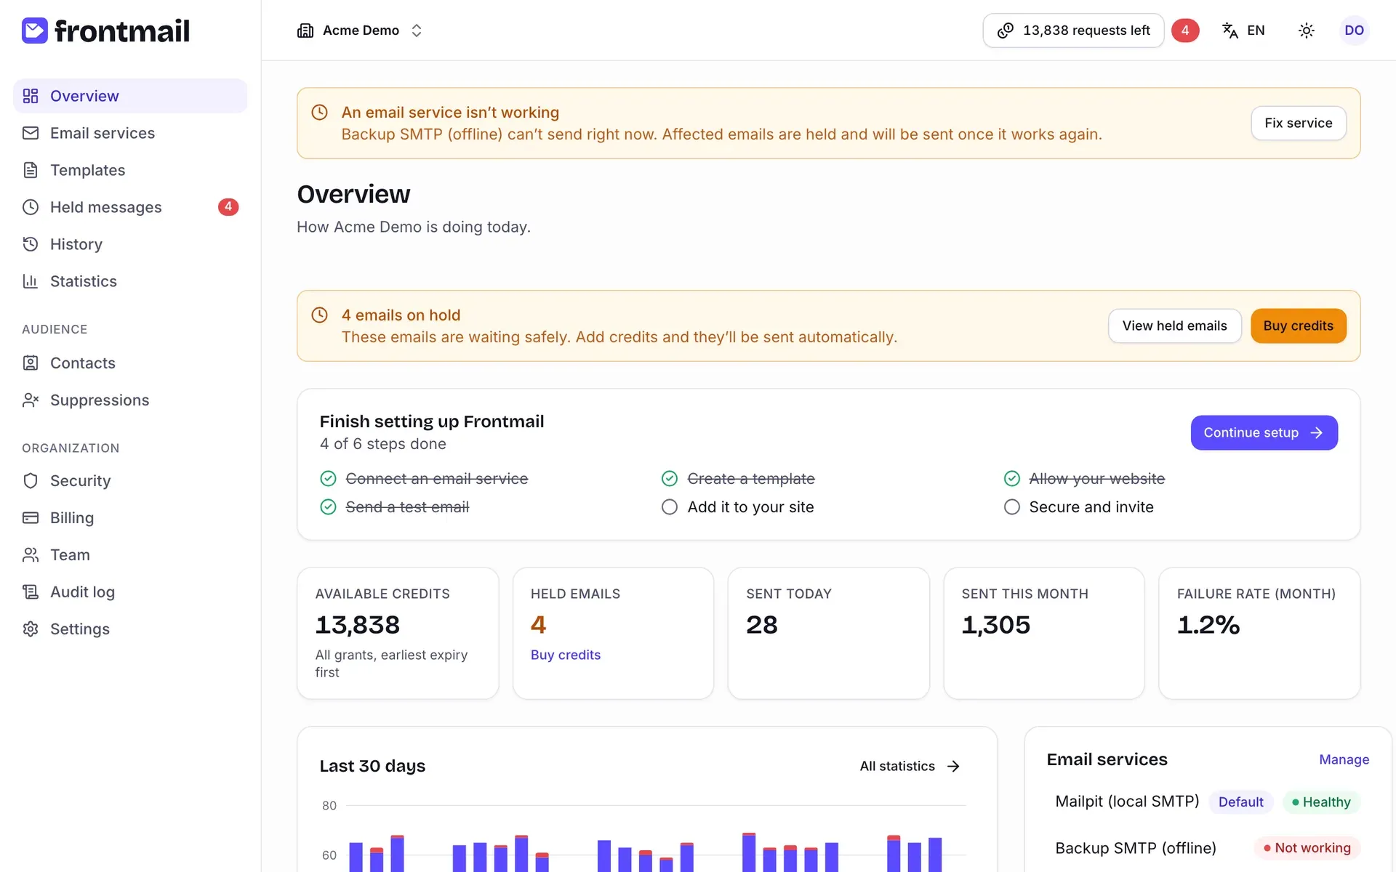Image resolution: width=1396 pixels, height=872 pixels.
Task: Click the clock icon in emails on hold banner
Action: (319, 315)
